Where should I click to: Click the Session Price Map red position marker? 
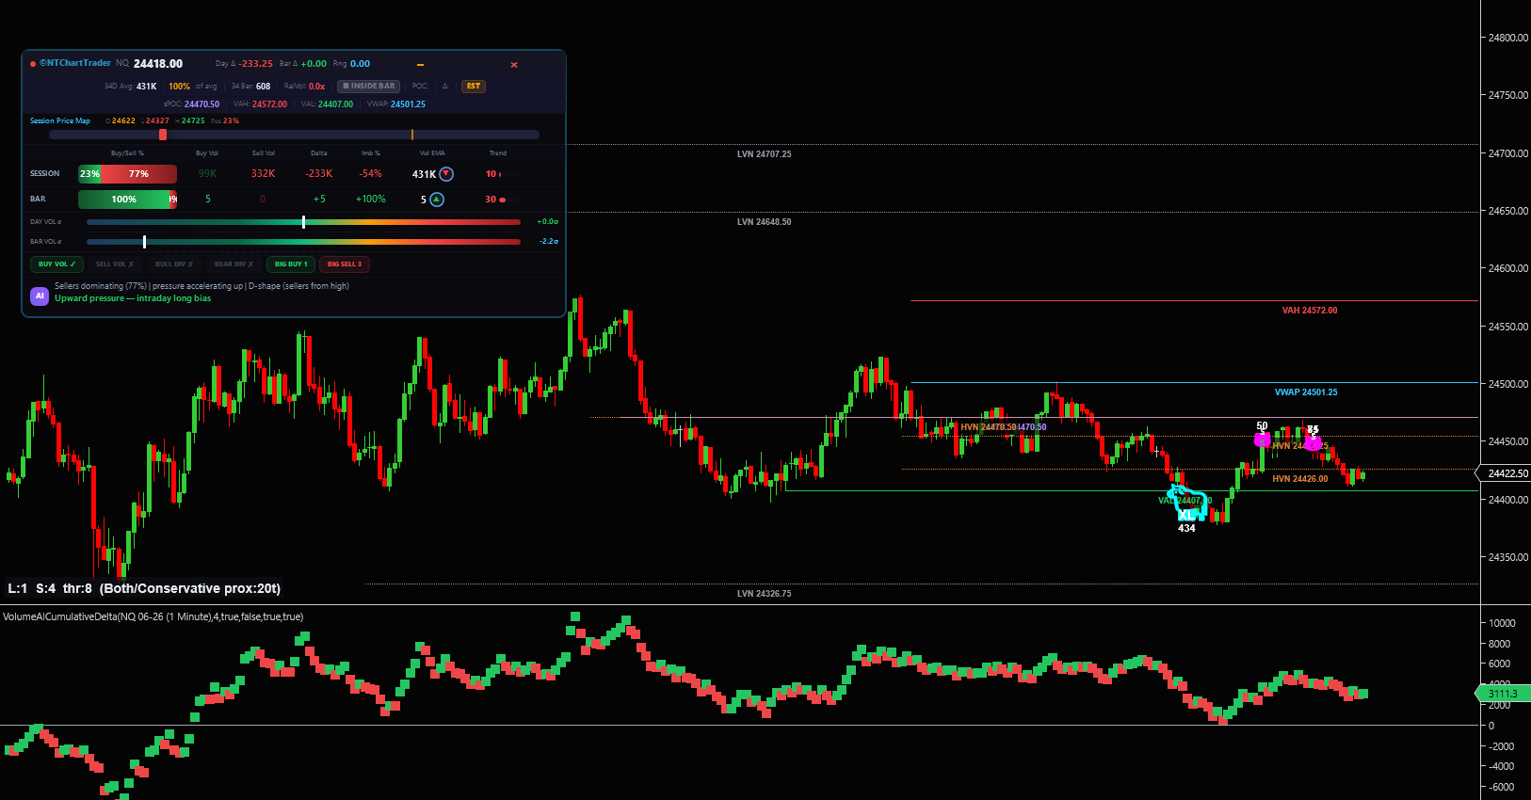[x=163, y=135]
